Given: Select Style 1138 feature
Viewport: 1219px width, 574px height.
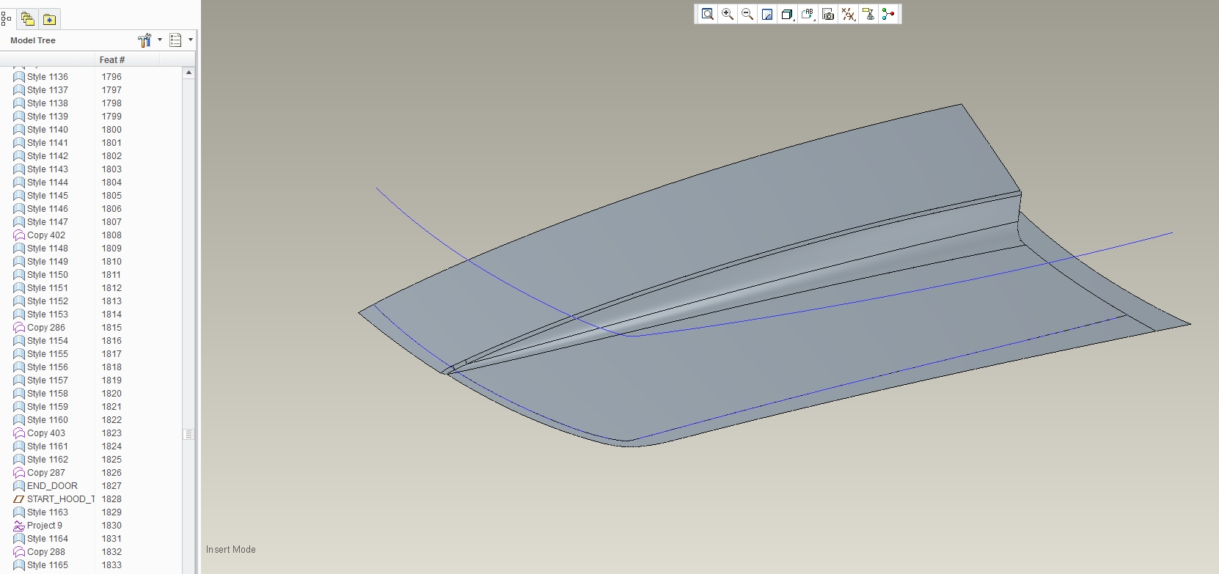Looking at the screenshot, I should coord(48,103).
